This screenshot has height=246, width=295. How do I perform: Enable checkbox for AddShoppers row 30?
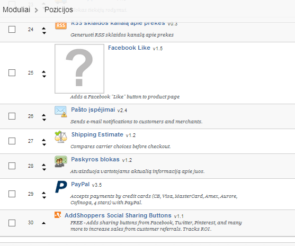(12, 223)
